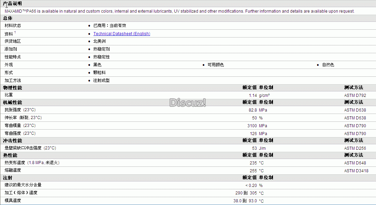Click the elongation value 50
Screen dimensions: 376x205
pyautogui.click(x=255, y=118)
